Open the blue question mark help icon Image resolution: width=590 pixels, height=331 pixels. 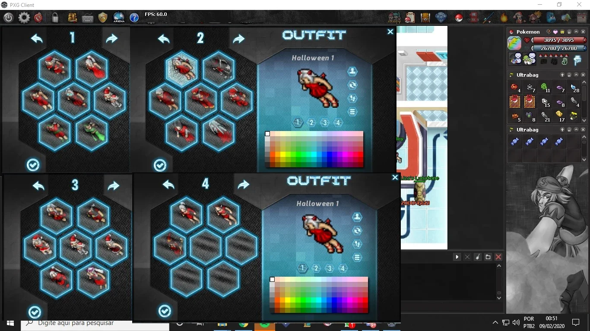click(x=134, y=18)
